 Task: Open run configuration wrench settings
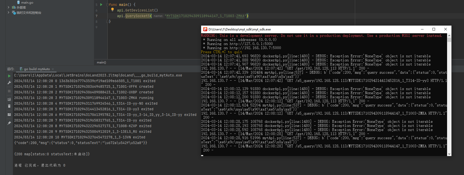9,83
